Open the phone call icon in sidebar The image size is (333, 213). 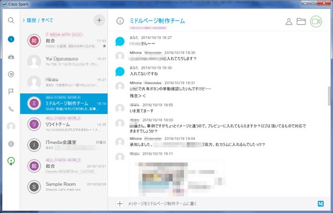click(x=11, y=109)
